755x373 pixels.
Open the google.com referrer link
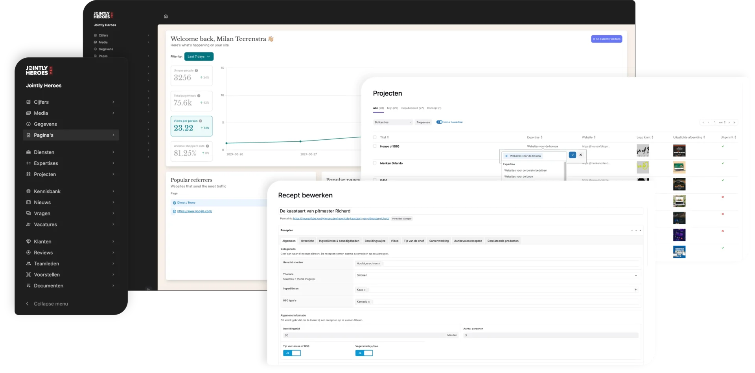pos(194,211)
